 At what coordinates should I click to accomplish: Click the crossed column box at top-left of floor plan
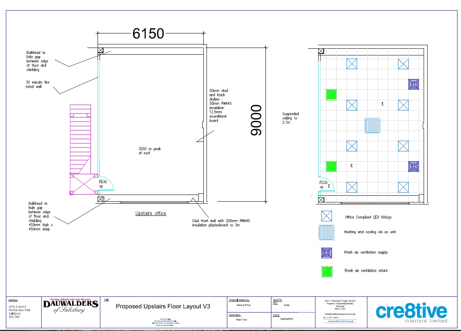point(100,50)
